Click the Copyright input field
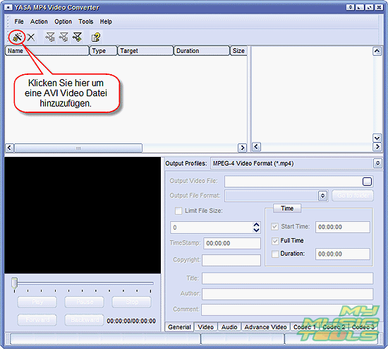The width and height of the screenshot is (388, 349). point(231,260)
